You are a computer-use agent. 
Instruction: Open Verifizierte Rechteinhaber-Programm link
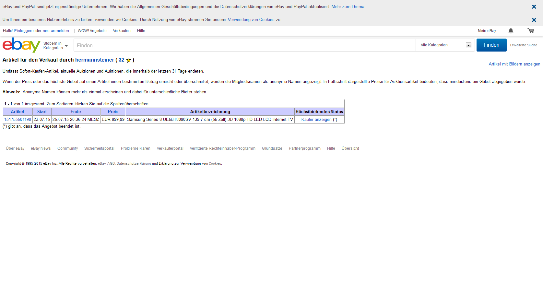pyautogui.click(x=223, y=148)
